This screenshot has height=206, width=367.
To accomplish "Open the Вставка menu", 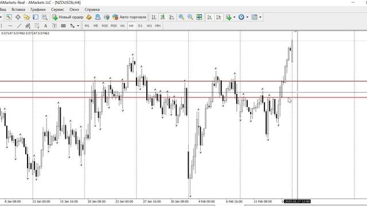I will click(18, 10).
